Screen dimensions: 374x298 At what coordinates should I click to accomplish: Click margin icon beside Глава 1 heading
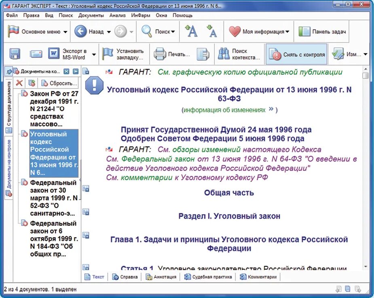86,235
